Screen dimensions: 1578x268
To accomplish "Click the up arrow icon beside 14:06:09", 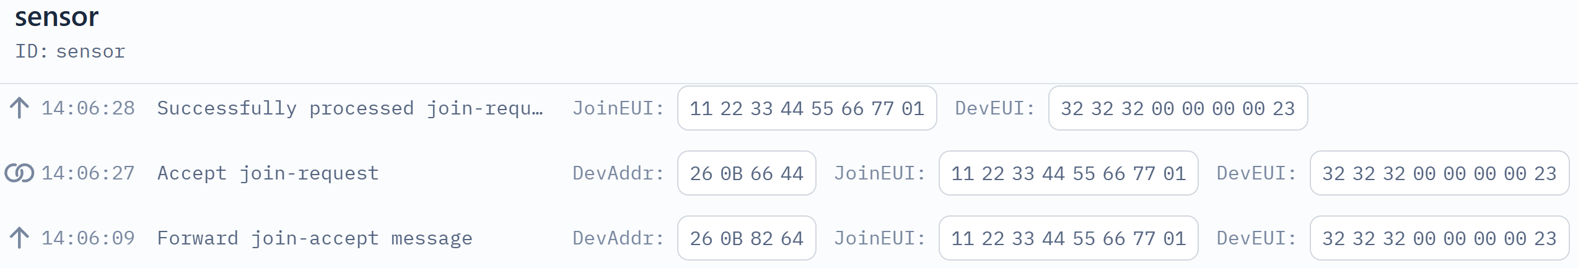I will [x=19, y=238].
